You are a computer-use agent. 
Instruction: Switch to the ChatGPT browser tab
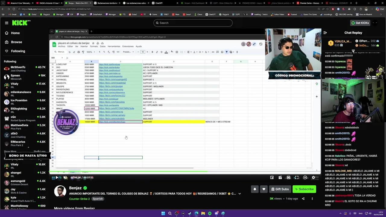[165, 3]
